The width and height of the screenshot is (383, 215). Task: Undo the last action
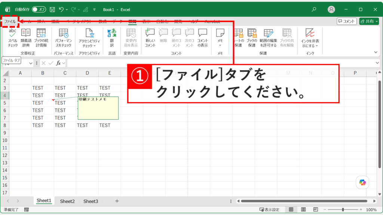[61, 9]
